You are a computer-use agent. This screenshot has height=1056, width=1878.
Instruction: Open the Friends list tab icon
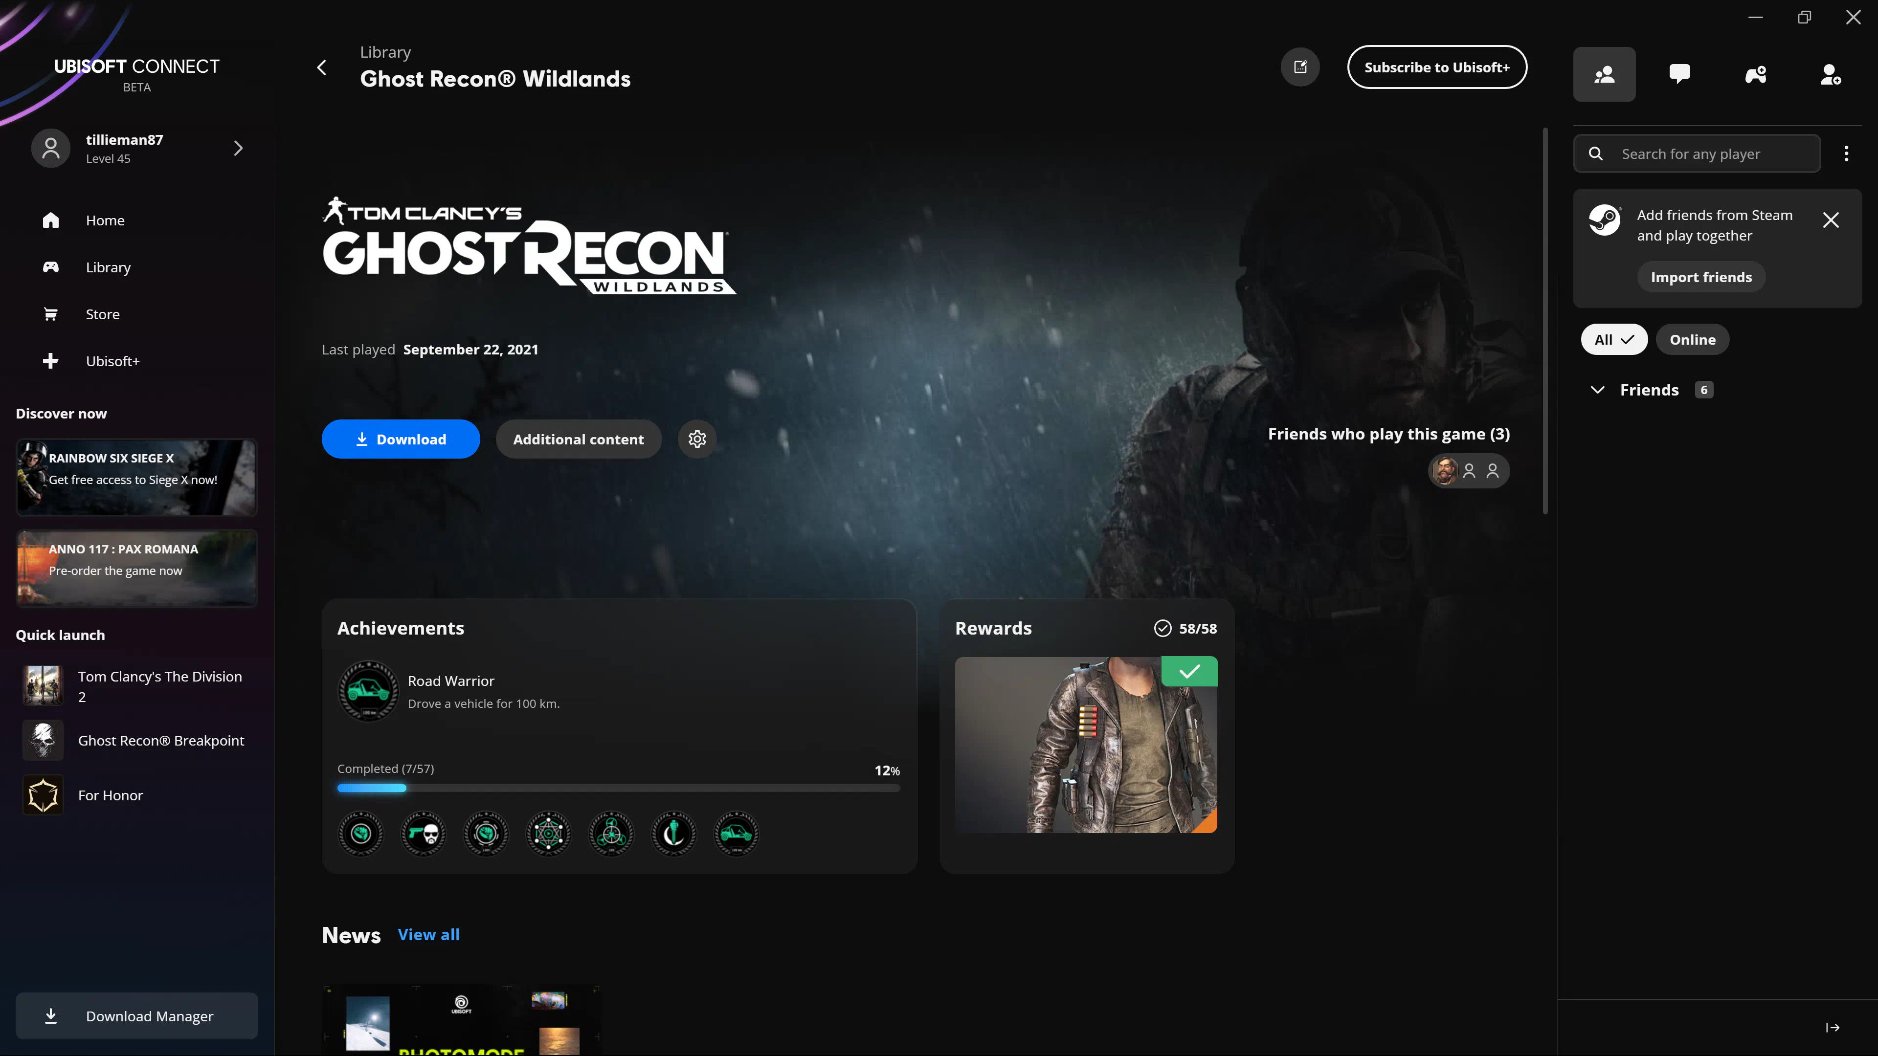1604,74
